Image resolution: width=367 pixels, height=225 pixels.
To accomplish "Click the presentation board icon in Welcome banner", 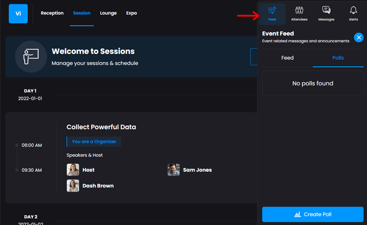I will pyautogui.click(x=31, y=56).
